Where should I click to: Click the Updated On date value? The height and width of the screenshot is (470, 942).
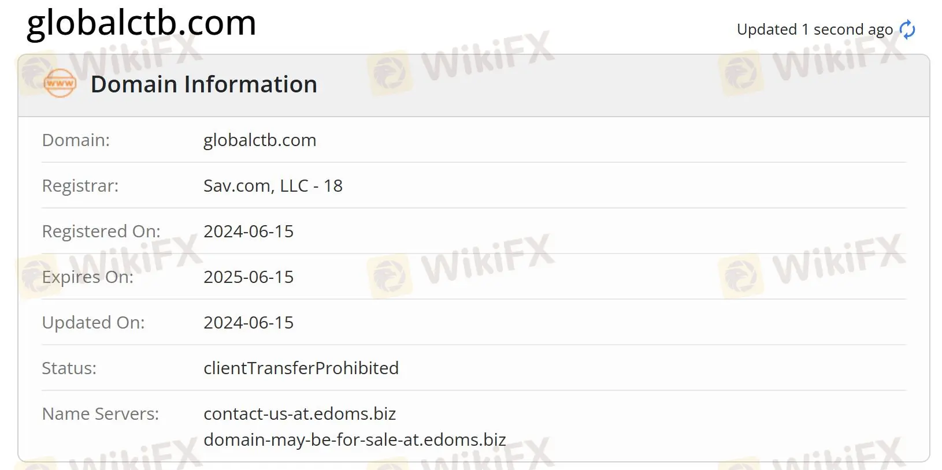(x=249, y=323)
